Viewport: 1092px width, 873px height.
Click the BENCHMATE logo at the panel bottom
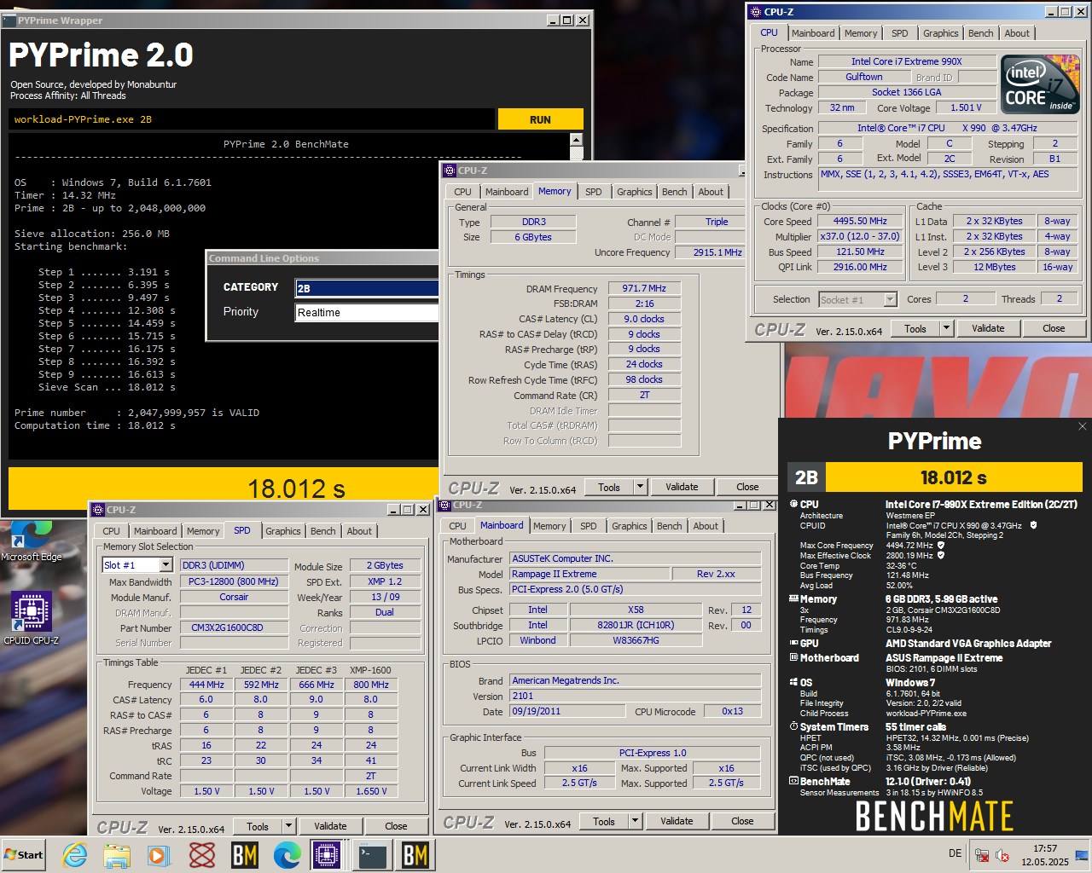pyautogui.click(x=934, y=816)
